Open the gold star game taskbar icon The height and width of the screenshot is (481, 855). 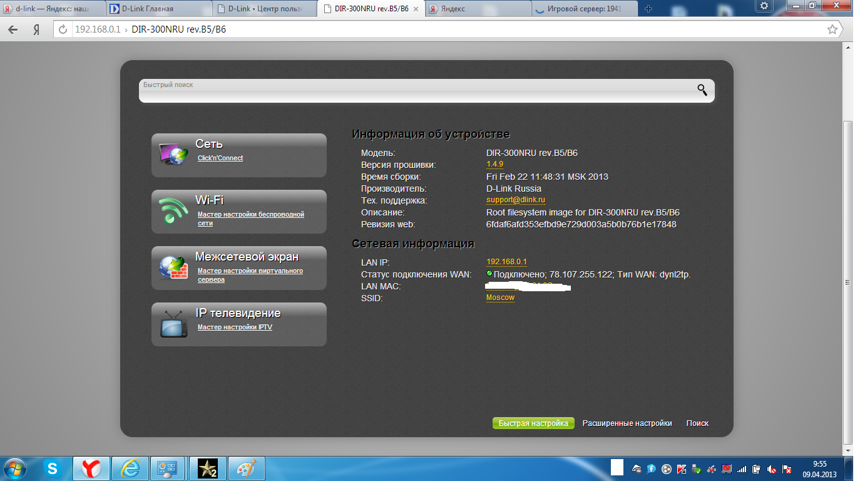[207, 468]
